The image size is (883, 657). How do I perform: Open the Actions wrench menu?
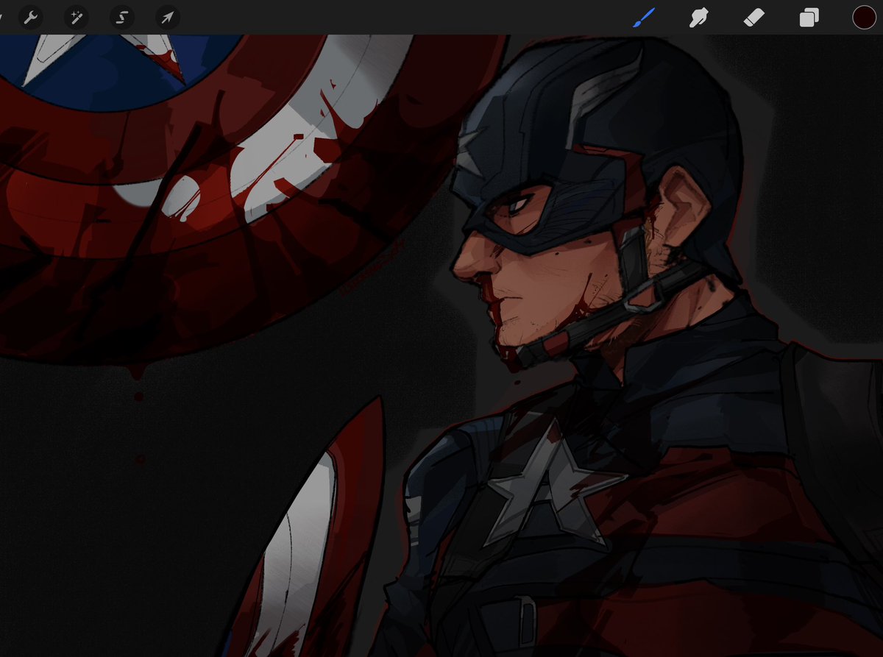tap(30, 17)
